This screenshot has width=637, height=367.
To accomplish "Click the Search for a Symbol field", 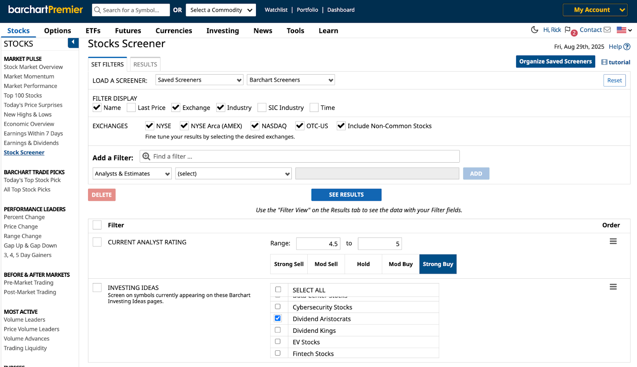I will coord(131,10).
